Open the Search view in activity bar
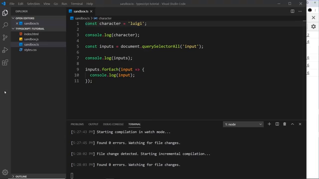The image size is (319, 179). coord(5,25)
